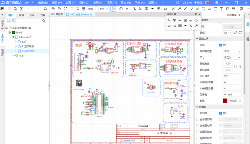This screenshot has width=250, height=144.
Task: Select the ellipse drawing tool
Action: [209, 9]
